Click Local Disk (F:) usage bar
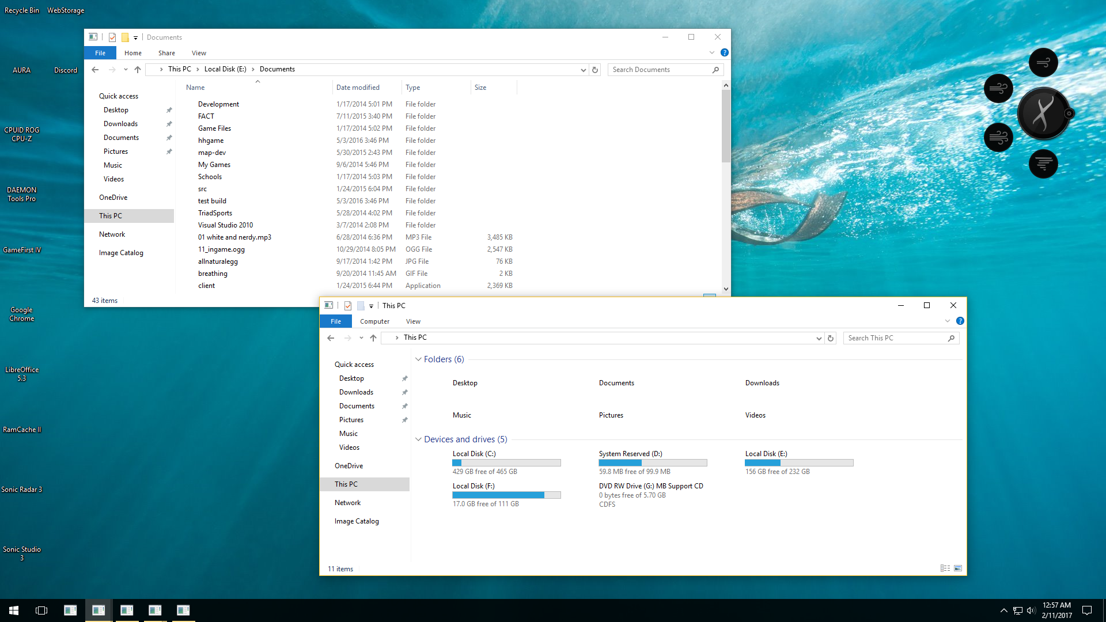The height and width of the screenshot is (622, 1106). (506, 495)
